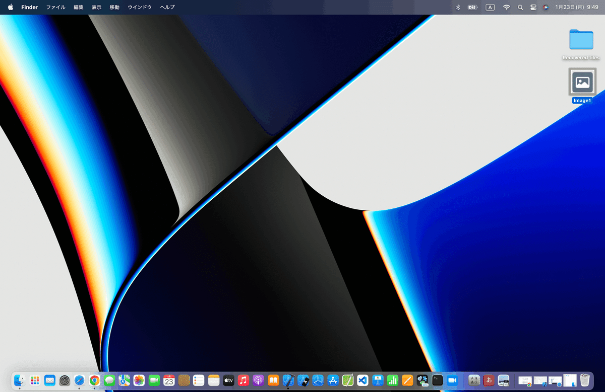Open the Trash in the Dock
The height and width of the screenshot is (392, 605).
pos(585,380)
